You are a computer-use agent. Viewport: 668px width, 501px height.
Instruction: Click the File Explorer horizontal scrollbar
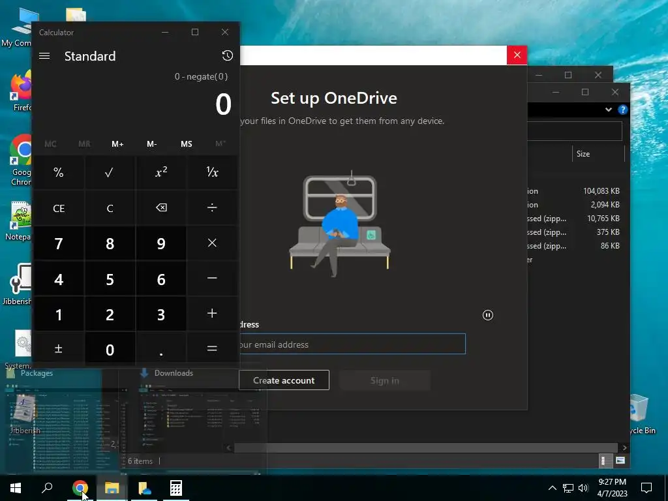click(426, 448)
